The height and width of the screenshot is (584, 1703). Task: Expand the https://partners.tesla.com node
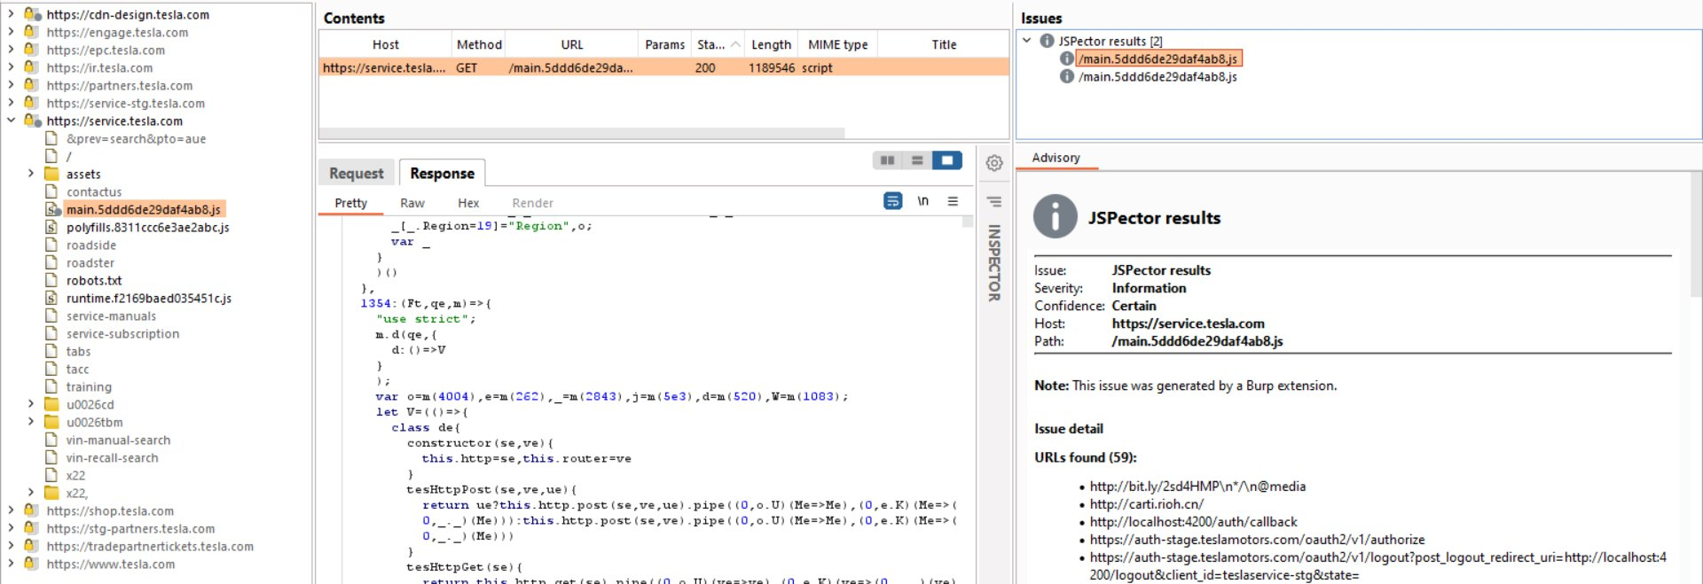click(11, 85)
